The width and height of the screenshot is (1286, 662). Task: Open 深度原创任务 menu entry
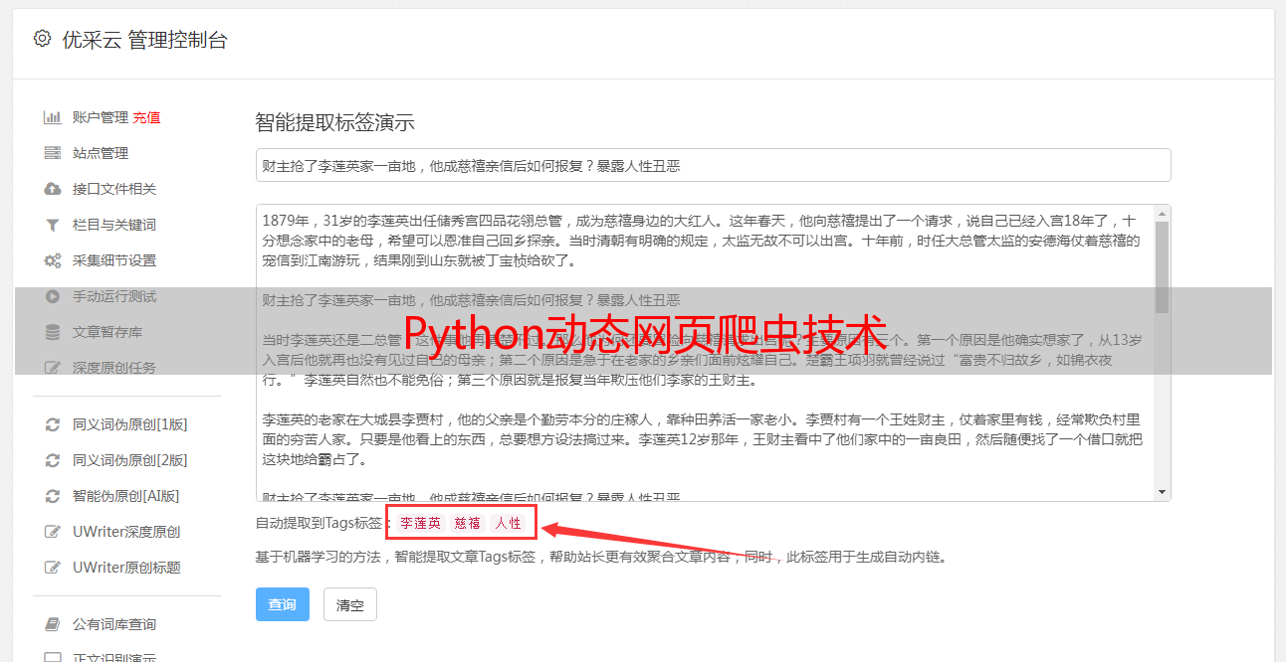tap(114, 368)
